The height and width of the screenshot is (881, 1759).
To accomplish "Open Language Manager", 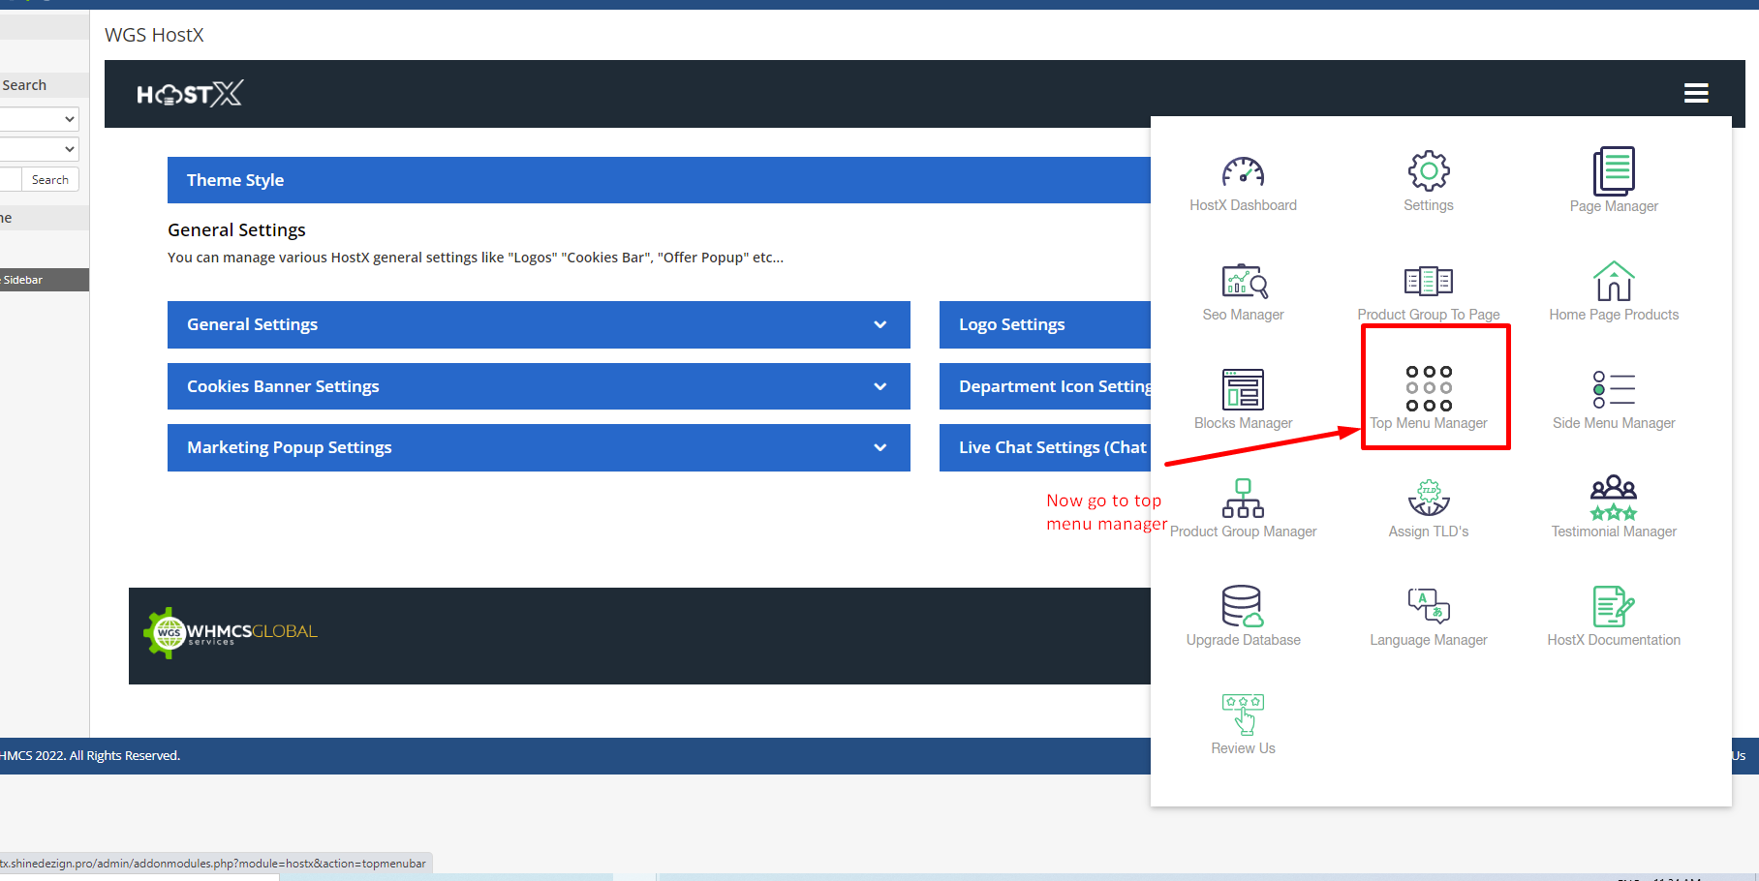I will click(1428, 607).
